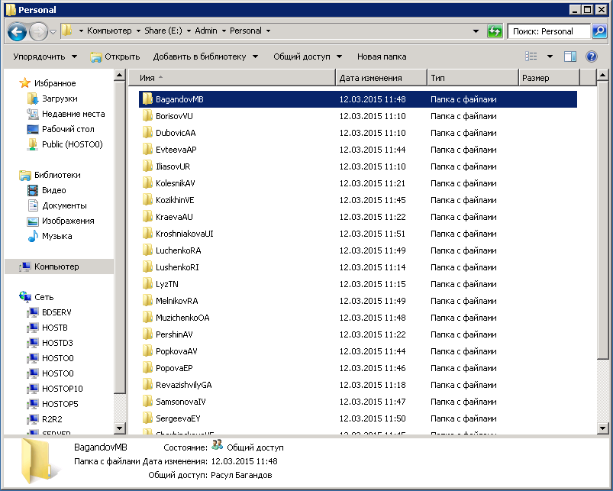Click navigation pane scrollbar up arrow

(x=120, y=75)
